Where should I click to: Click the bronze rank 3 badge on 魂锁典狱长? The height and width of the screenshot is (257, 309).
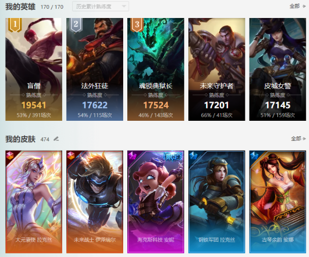click(x=137, y=25)
